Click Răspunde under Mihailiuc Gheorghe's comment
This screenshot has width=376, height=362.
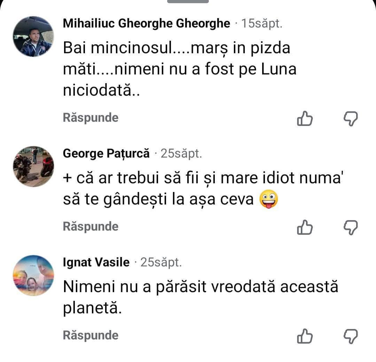[x=91, y=118]
